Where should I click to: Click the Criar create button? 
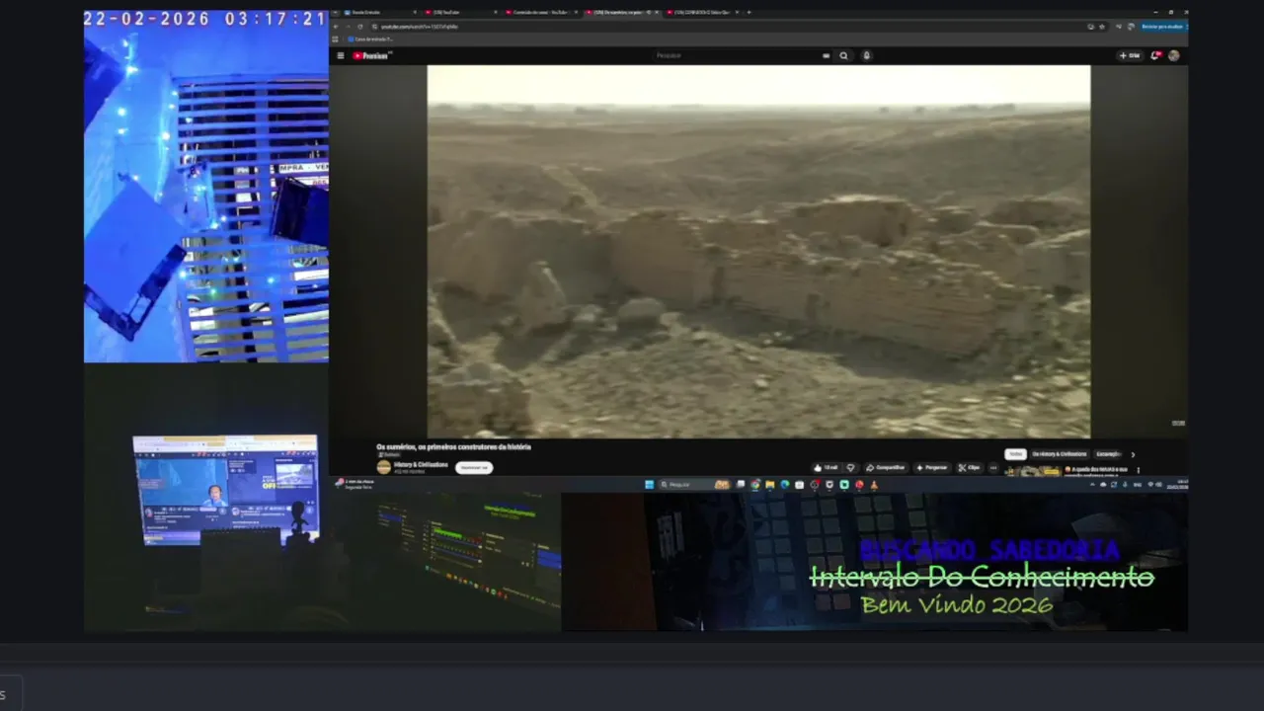[1130, 55]
